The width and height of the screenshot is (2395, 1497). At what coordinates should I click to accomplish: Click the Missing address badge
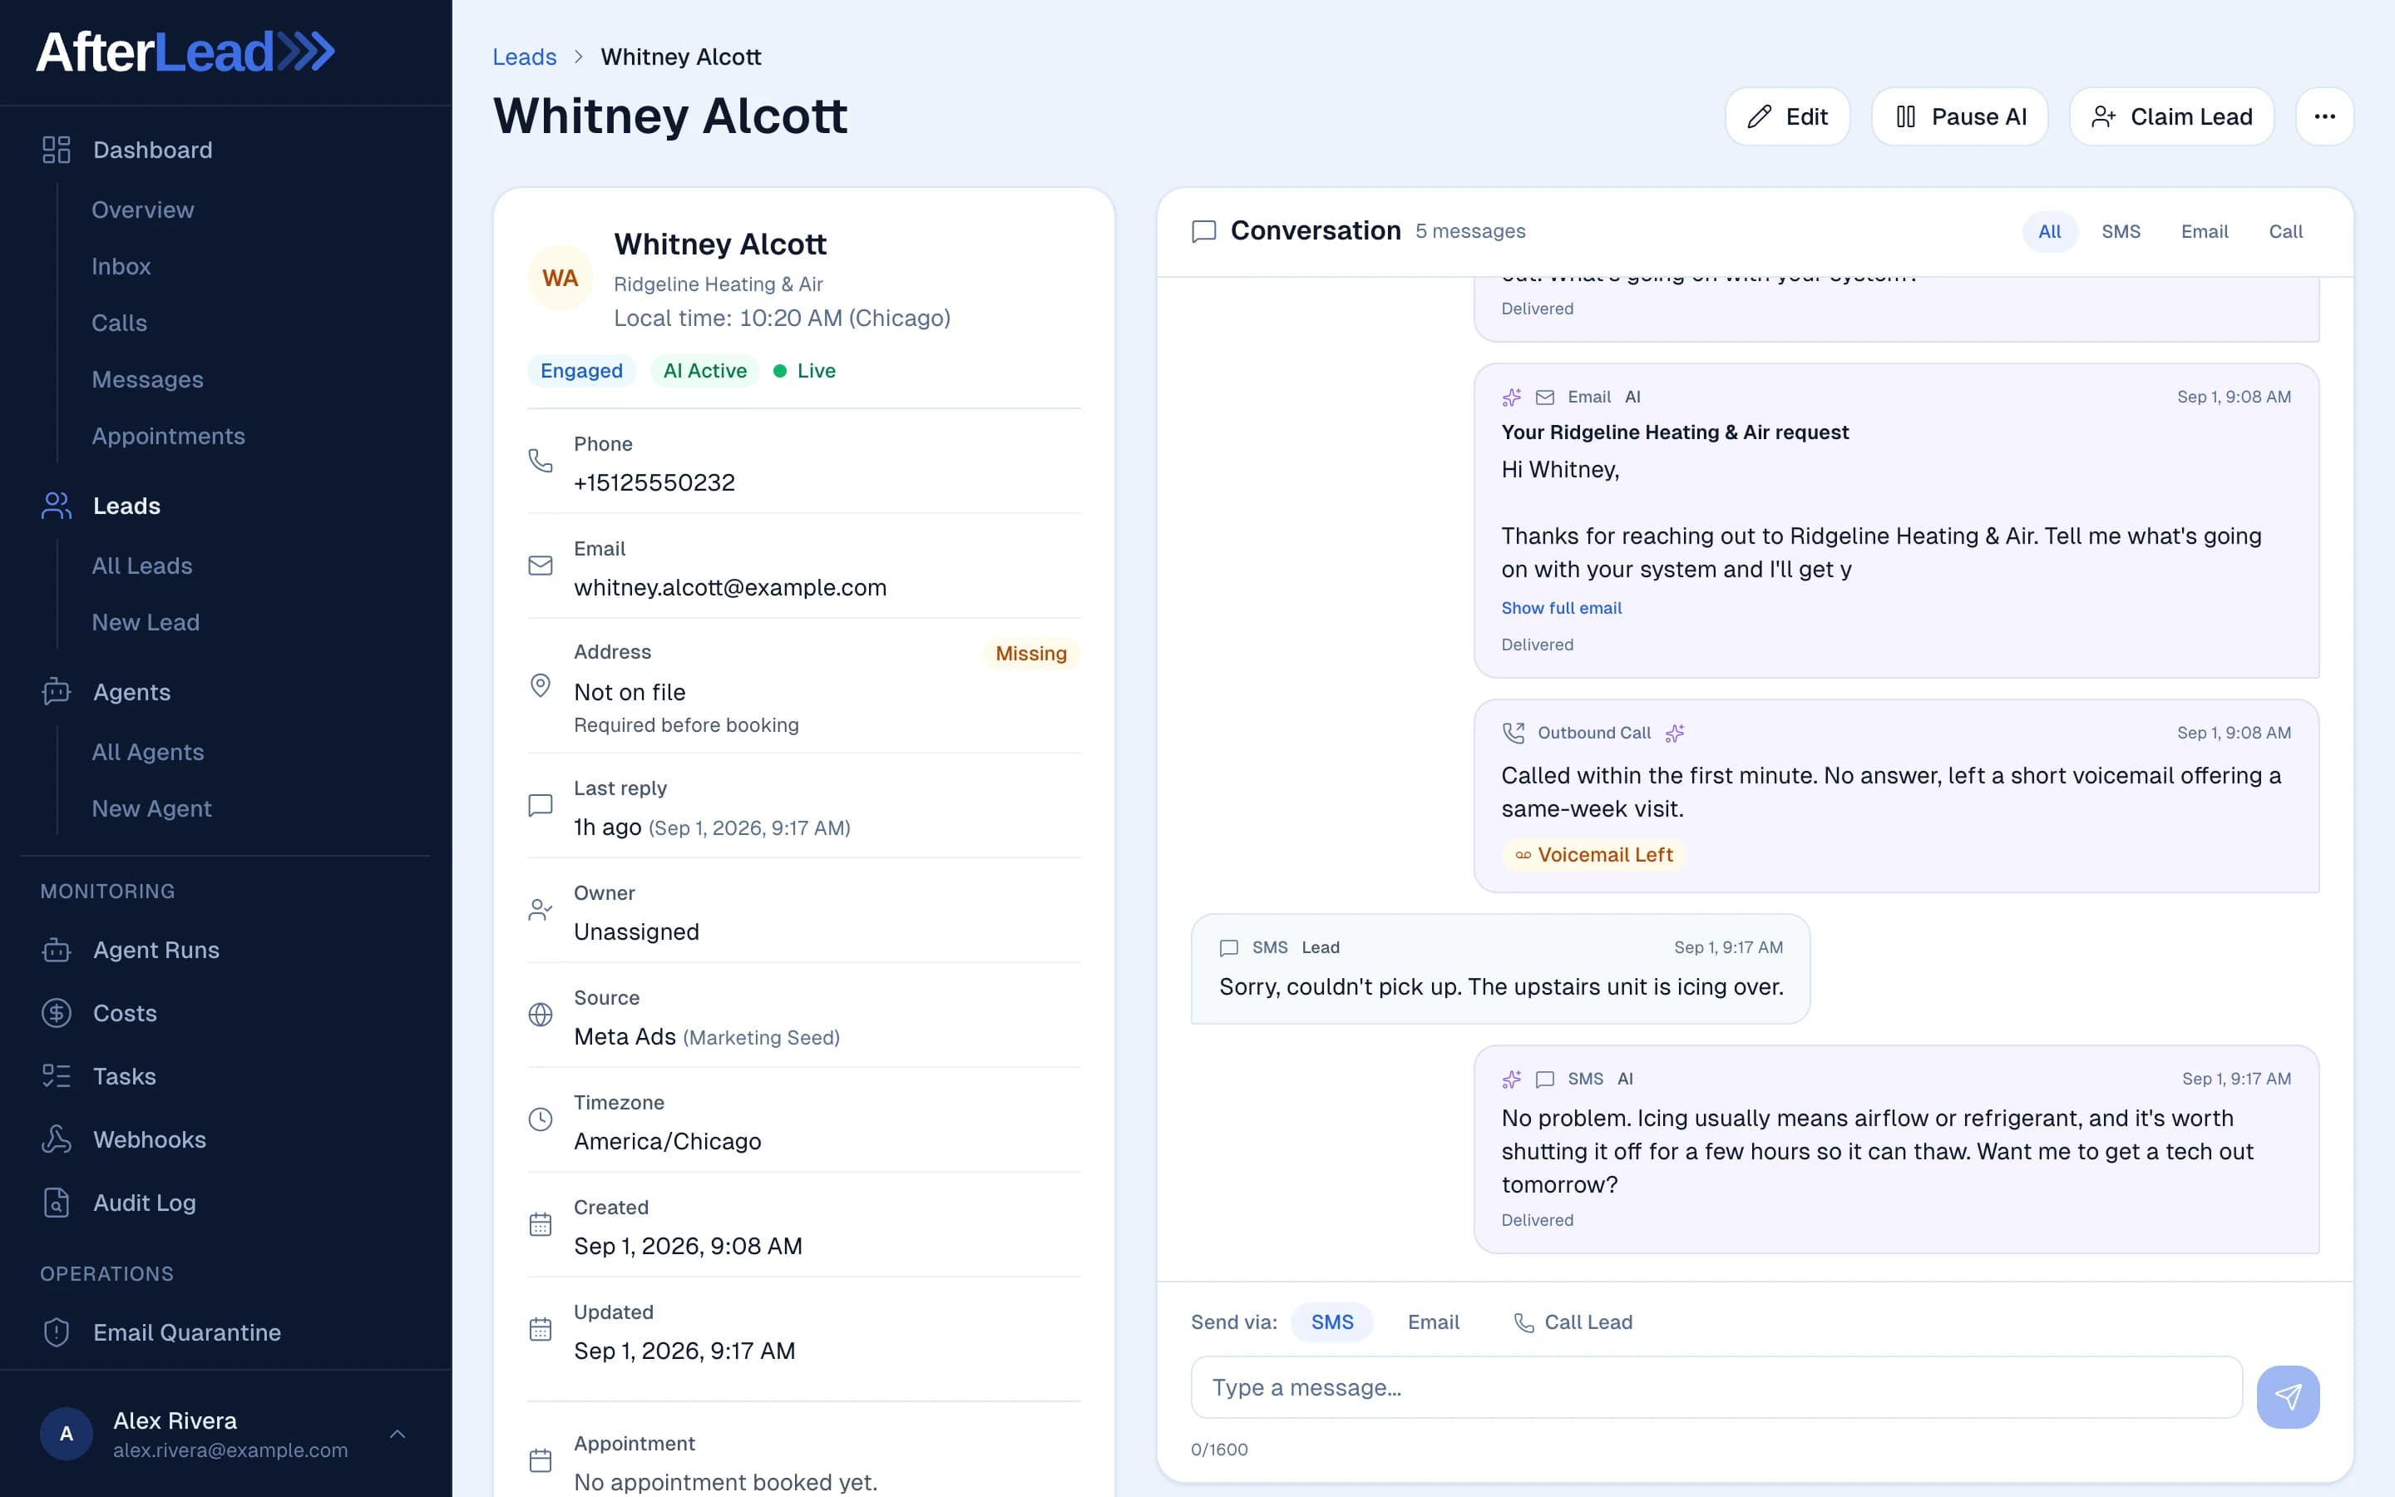click(x=1030, y=654)
